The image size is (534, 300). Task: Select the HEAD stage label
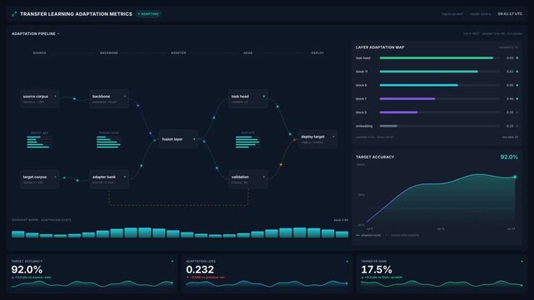tap(248, 52)
